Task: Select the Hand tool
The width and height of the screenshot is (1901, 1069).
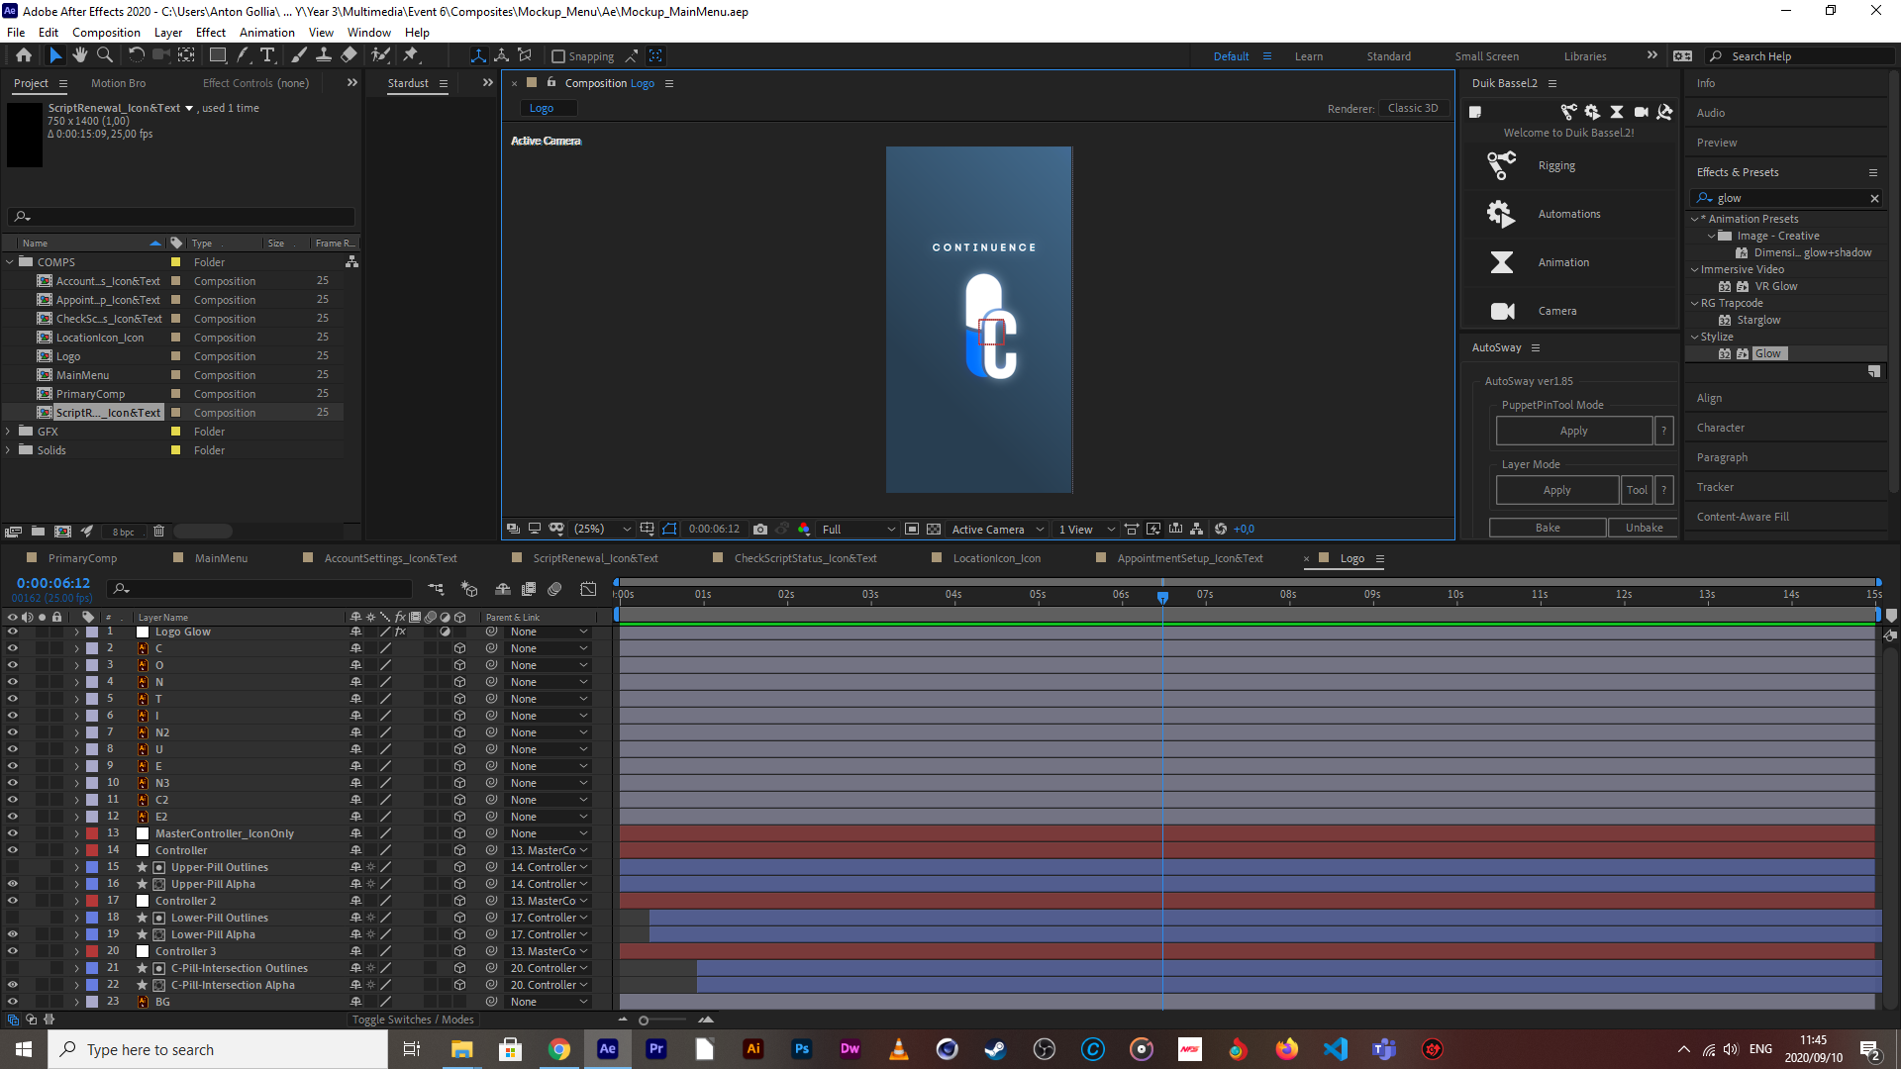Action: click(80, 55)
